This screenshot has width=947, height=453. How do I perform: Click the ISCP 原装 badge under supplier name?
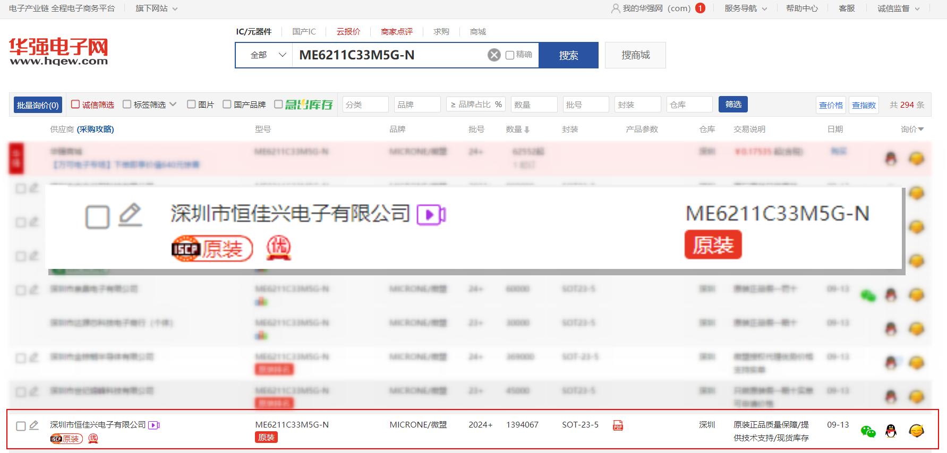[66, 439]
